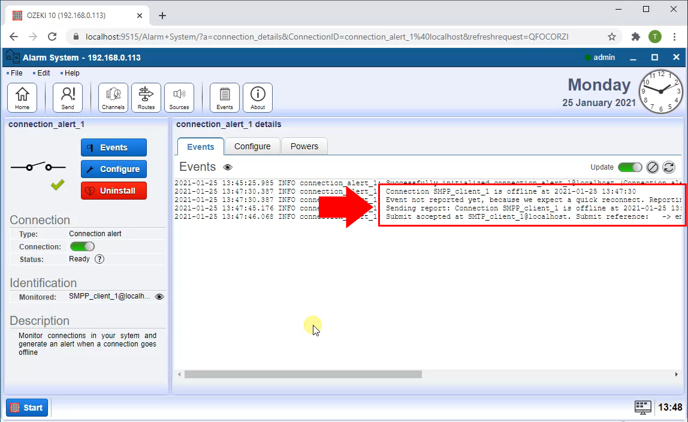Screen dimensions: 688x422
Task: Click the switch connection graphic
Action: (38, 167)
